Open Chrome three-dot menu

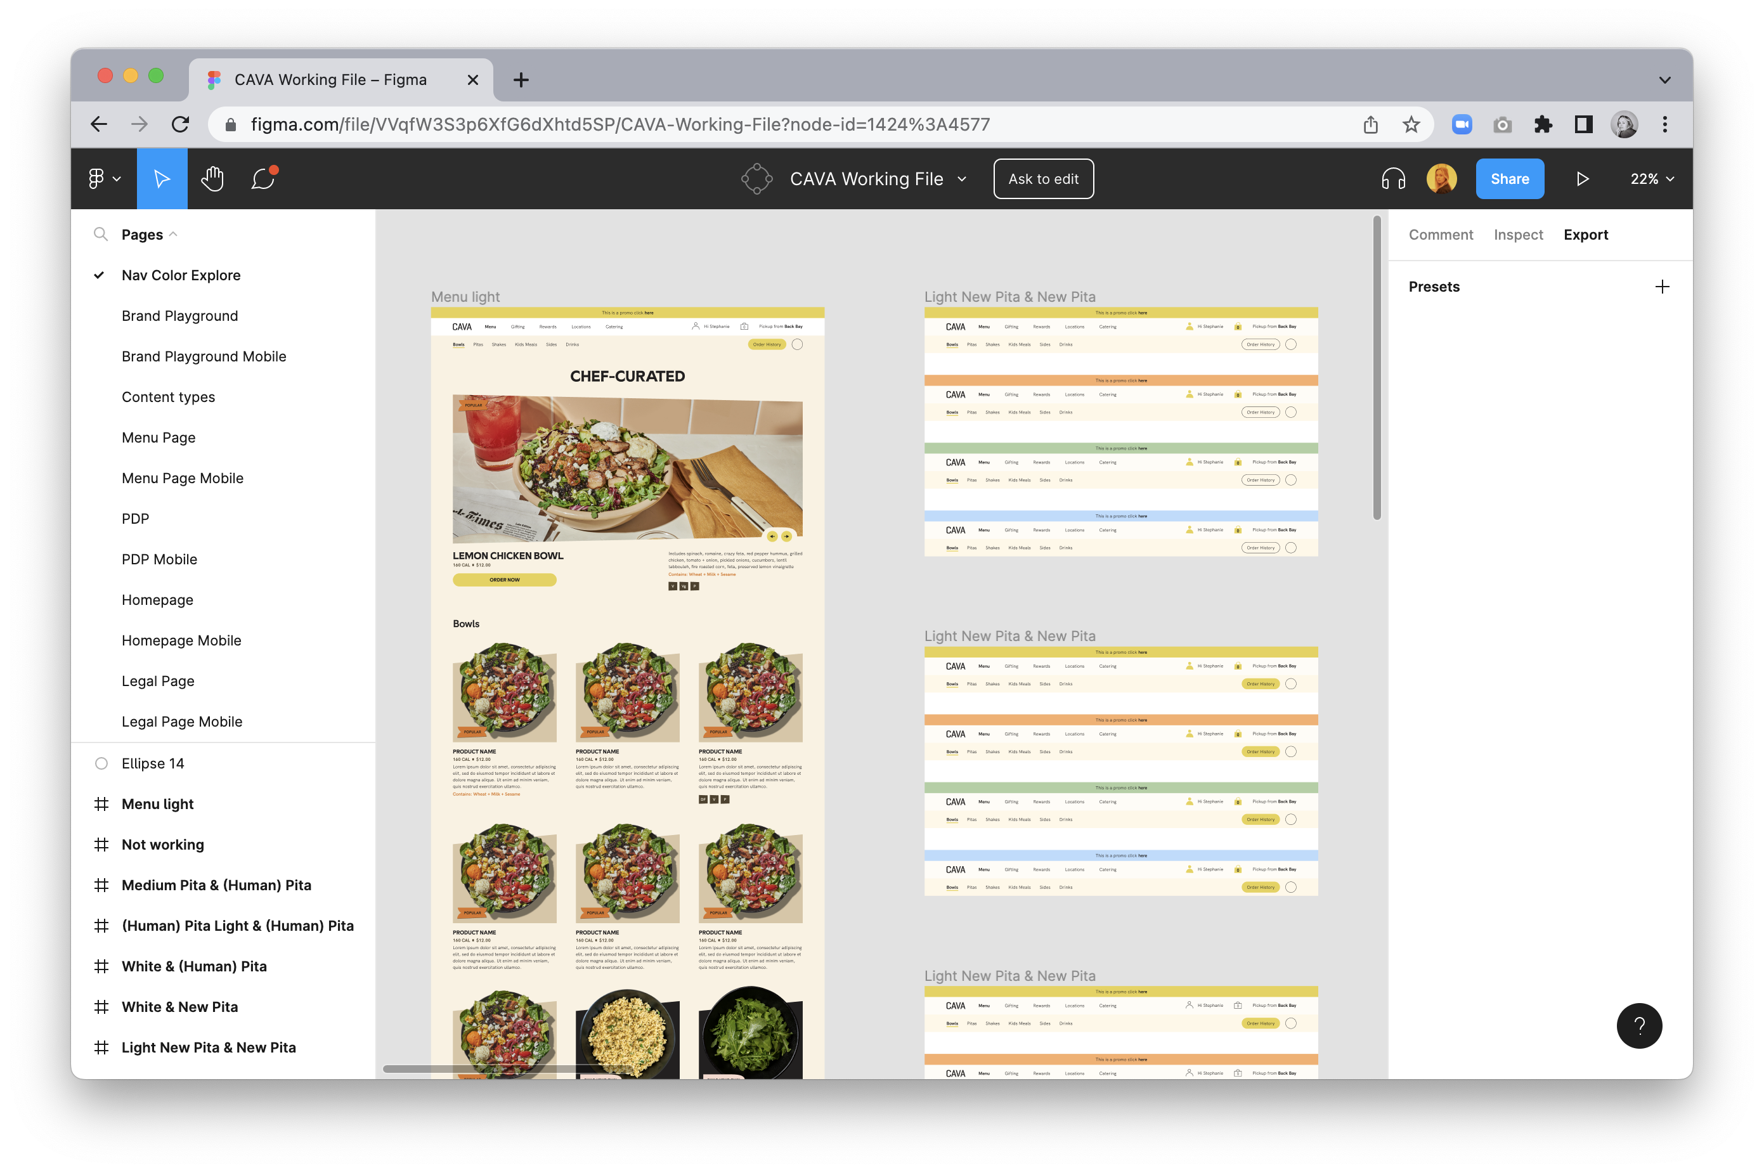[x=1664, y=124]
